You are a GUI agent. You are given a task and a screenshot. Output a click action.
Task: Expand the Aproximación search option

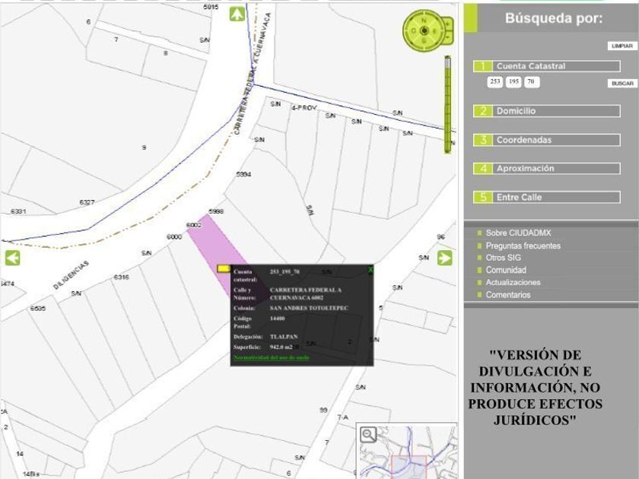click(x=547, y=168)
